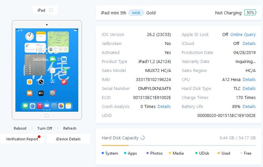Click the System legend color swatch
This screenshot has height=167, width=263.
tap(103, 153)
